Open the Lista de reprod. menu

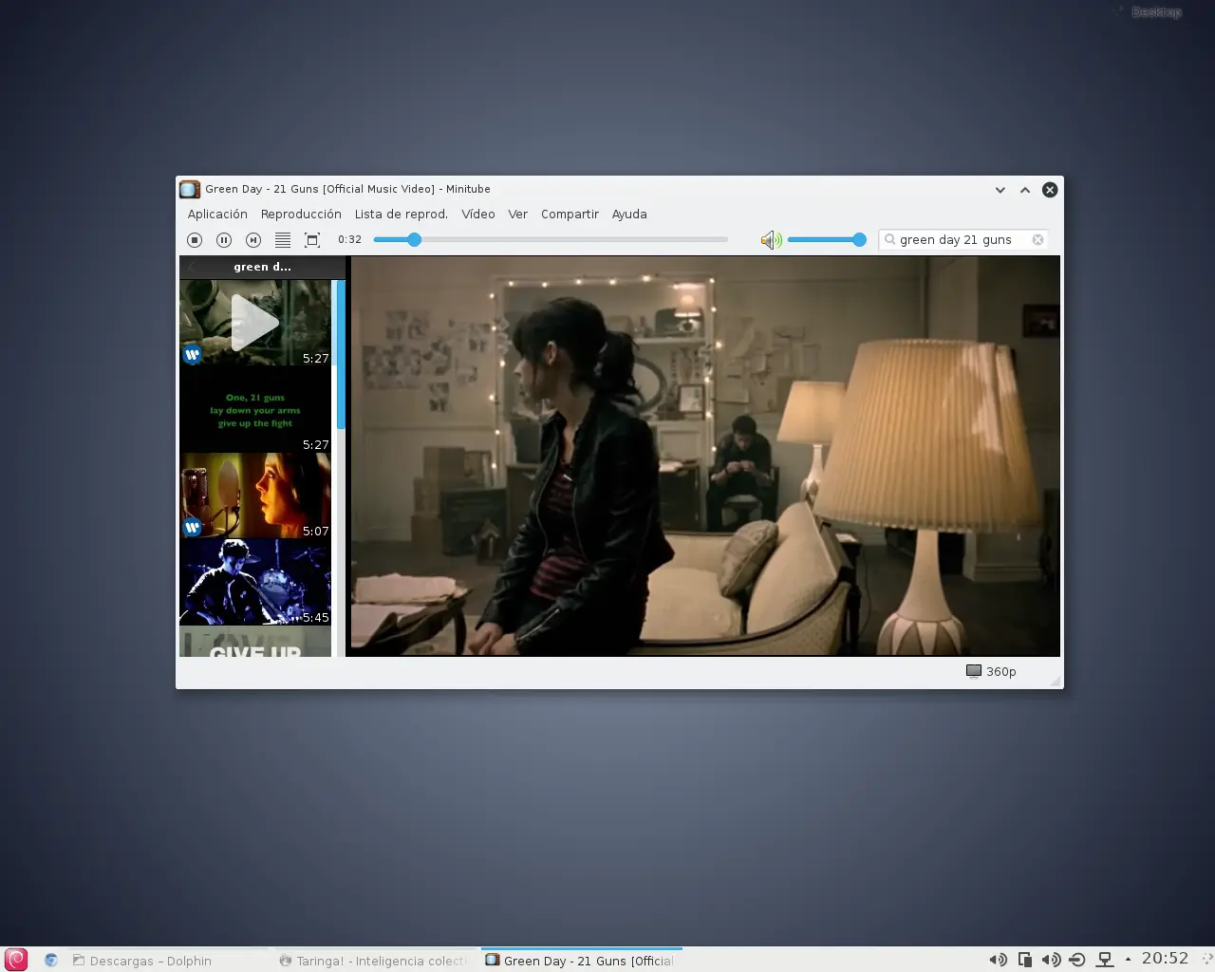pyautogui.click(x=401, y=215)
